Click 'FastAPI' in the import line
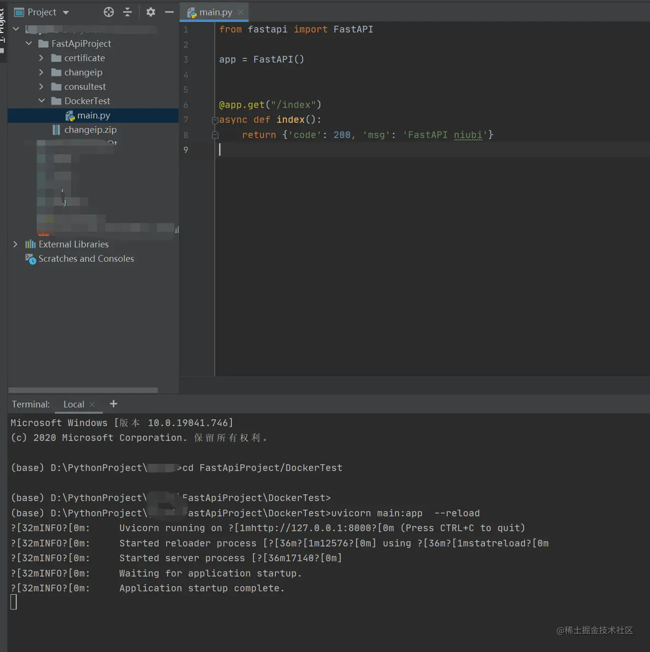 (353, 29)
